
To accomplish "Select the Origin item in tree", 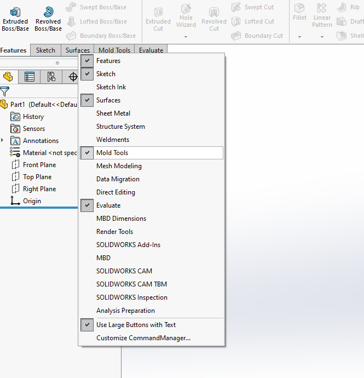I will (26, 201).
